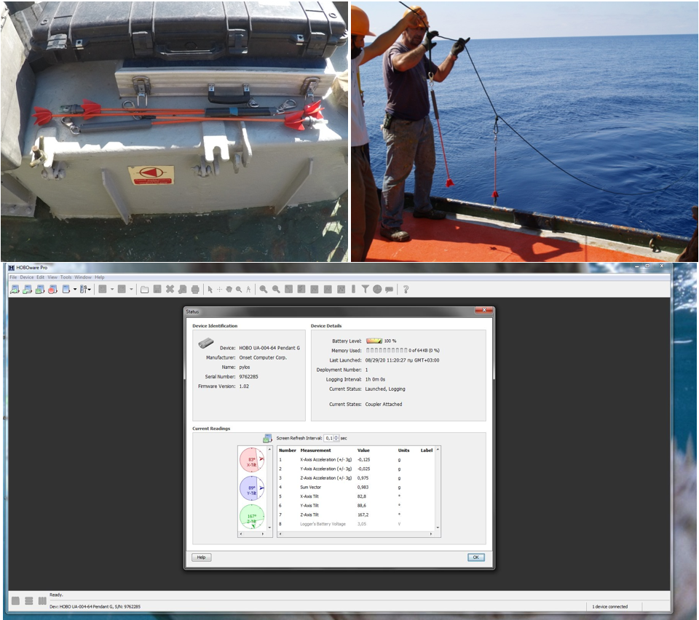Select the Logger's Battery Voltage row

(356, 524)
